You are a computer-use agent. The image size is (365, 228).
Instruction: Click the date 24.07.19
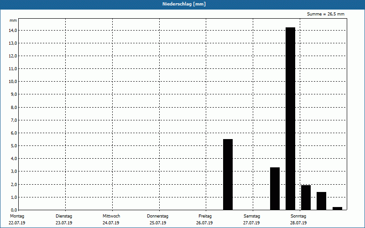click(111, 223)
